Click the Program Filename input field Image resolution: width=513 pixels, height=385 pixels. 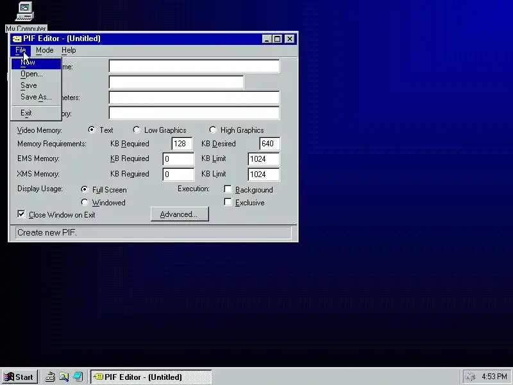[194, 66]
